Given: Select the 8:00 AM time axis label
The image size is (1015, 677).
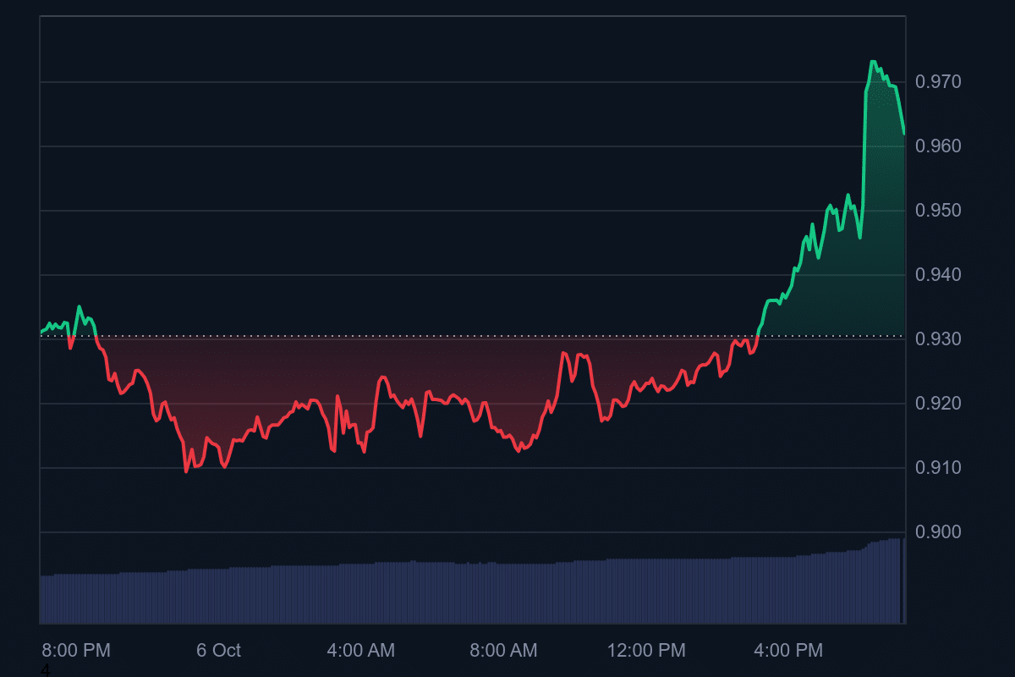Looking at the screenshot, I should coord(503,650).
